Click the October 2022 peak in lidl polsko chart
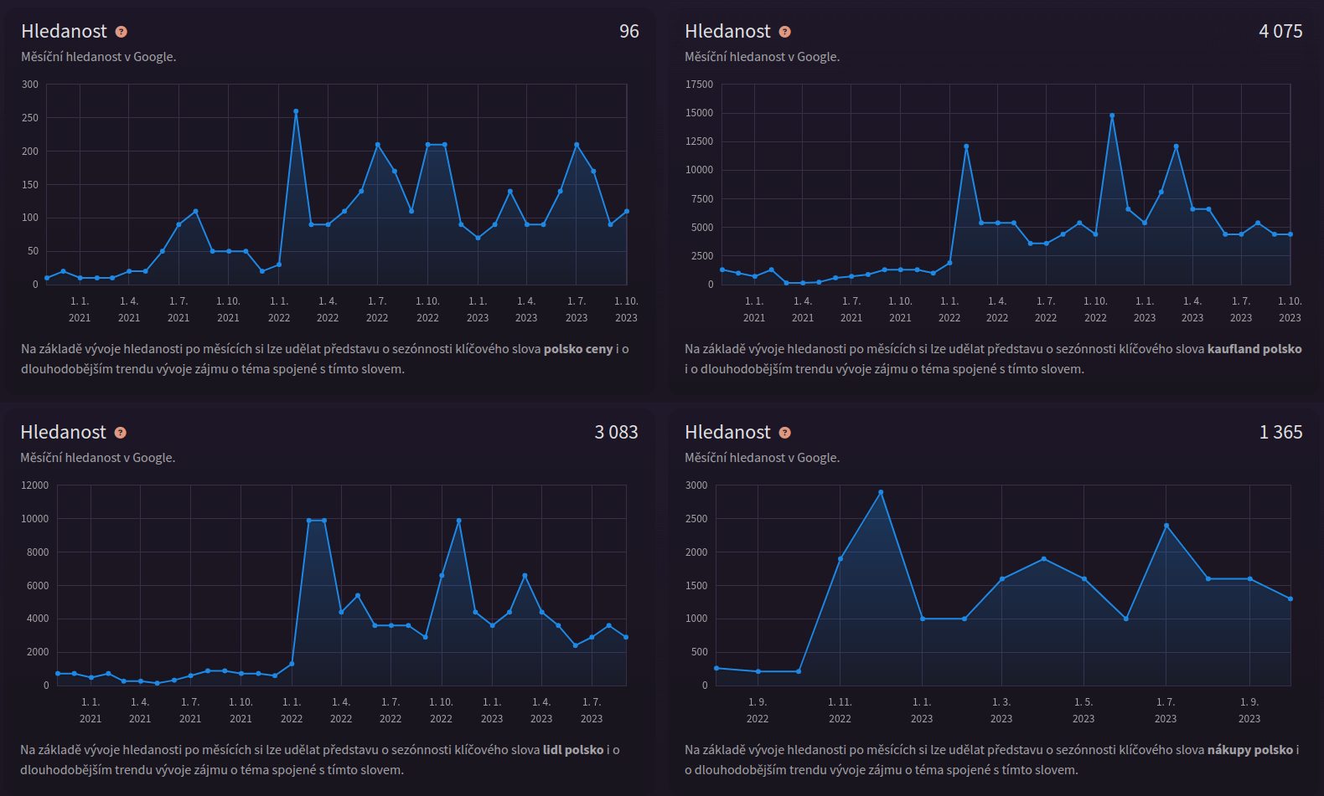This screenshot has height=796, width=1324. point(458,521)
